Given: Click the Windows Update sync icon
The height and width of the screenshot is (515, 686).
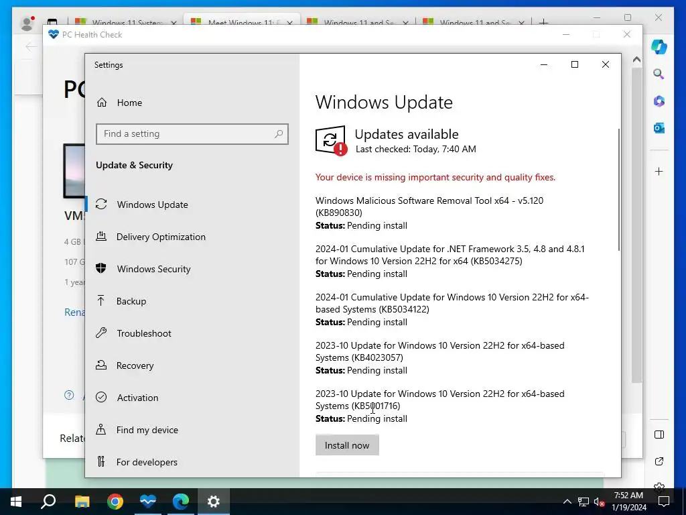Looking at the screenshot, I should [101, 204].
